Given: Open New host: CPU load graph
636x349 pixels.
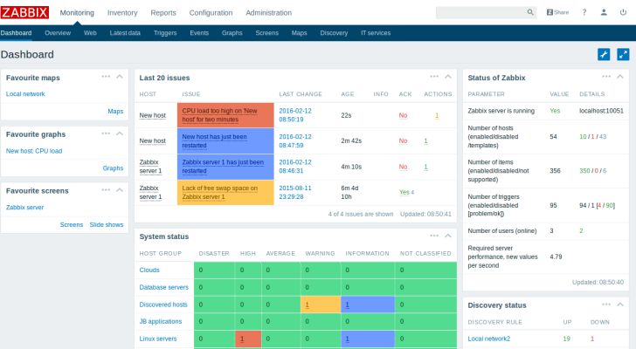Looking at the screenshot, I should [x=34, y=151].
